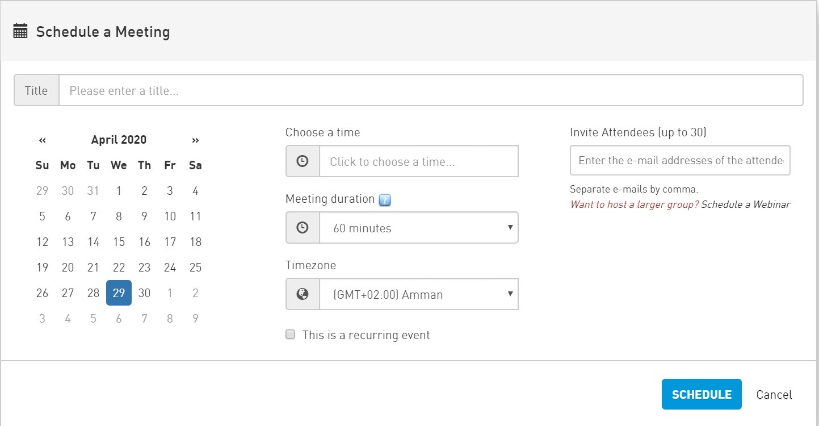Click the attendee e-mail addresses field
This screenshot has width=819, height=426.
coord(680,161)
